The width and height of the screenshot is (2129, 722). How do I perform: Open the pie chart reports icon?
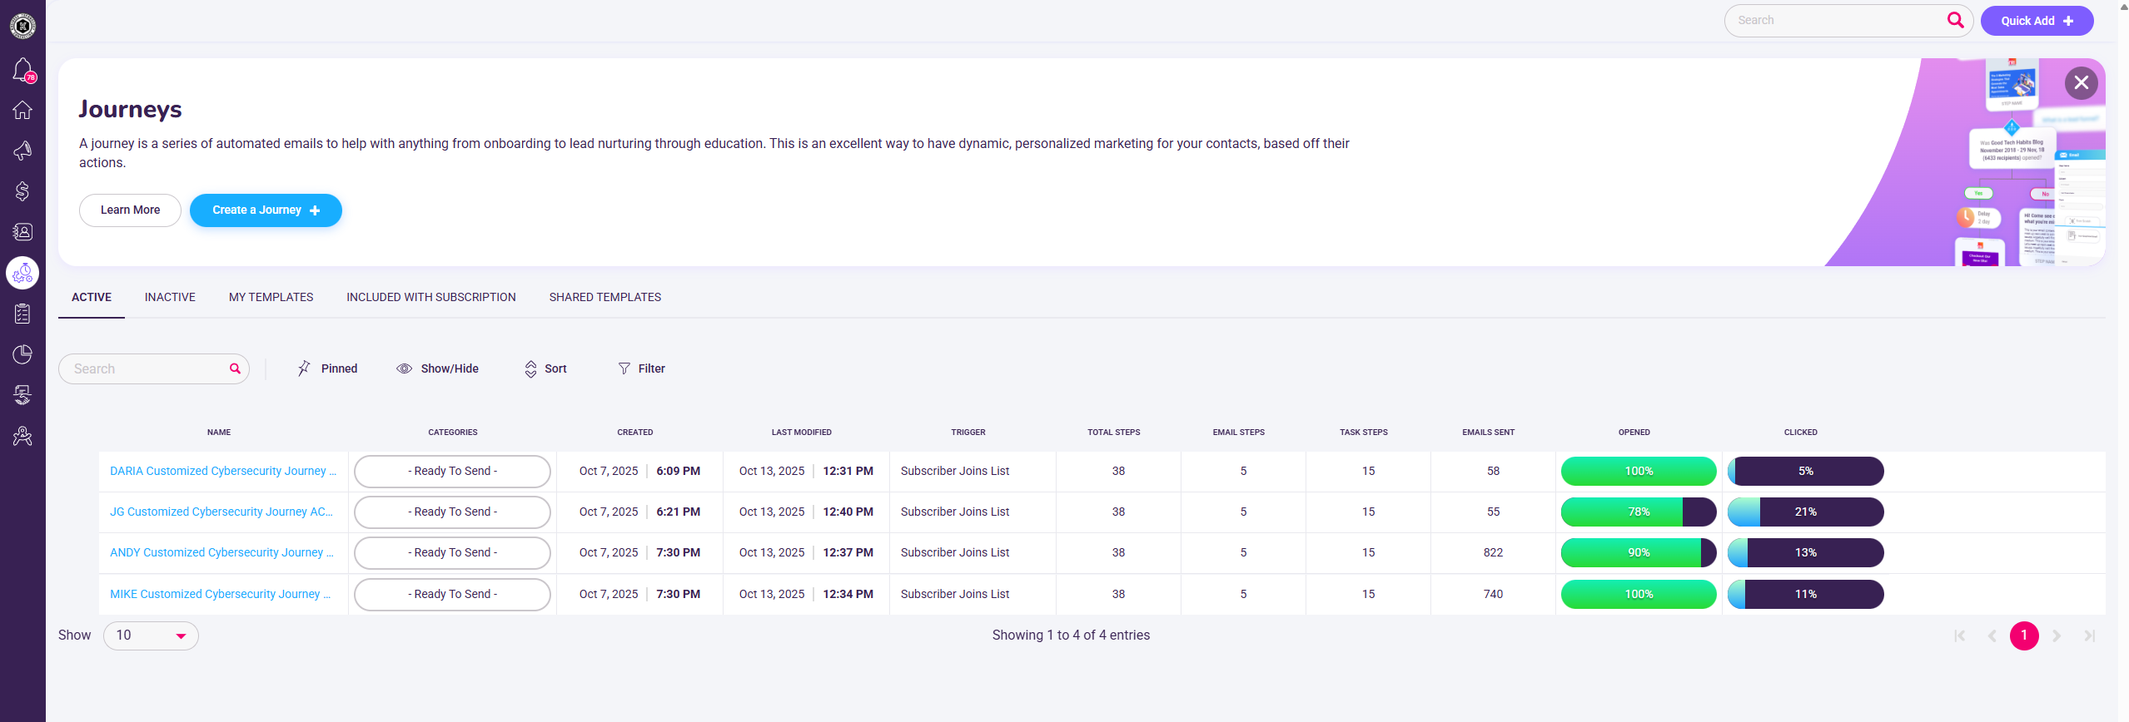click(22, 354)
